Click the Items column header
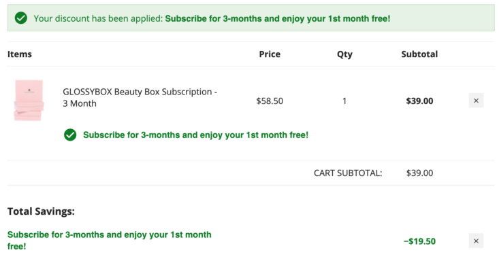Image resolution: width=499 pixels, height=261 pixels. tap(20, 54)
